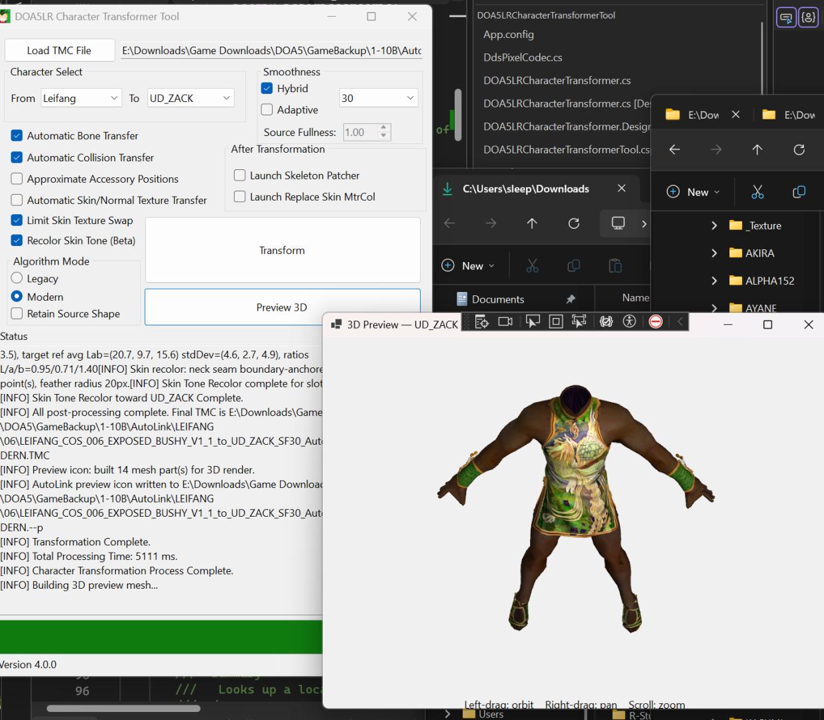This screenshot has height=720, width=824.
Task: Enable Automatic Skin/Normal Texture Transfer
Action: tap(17, 200)
